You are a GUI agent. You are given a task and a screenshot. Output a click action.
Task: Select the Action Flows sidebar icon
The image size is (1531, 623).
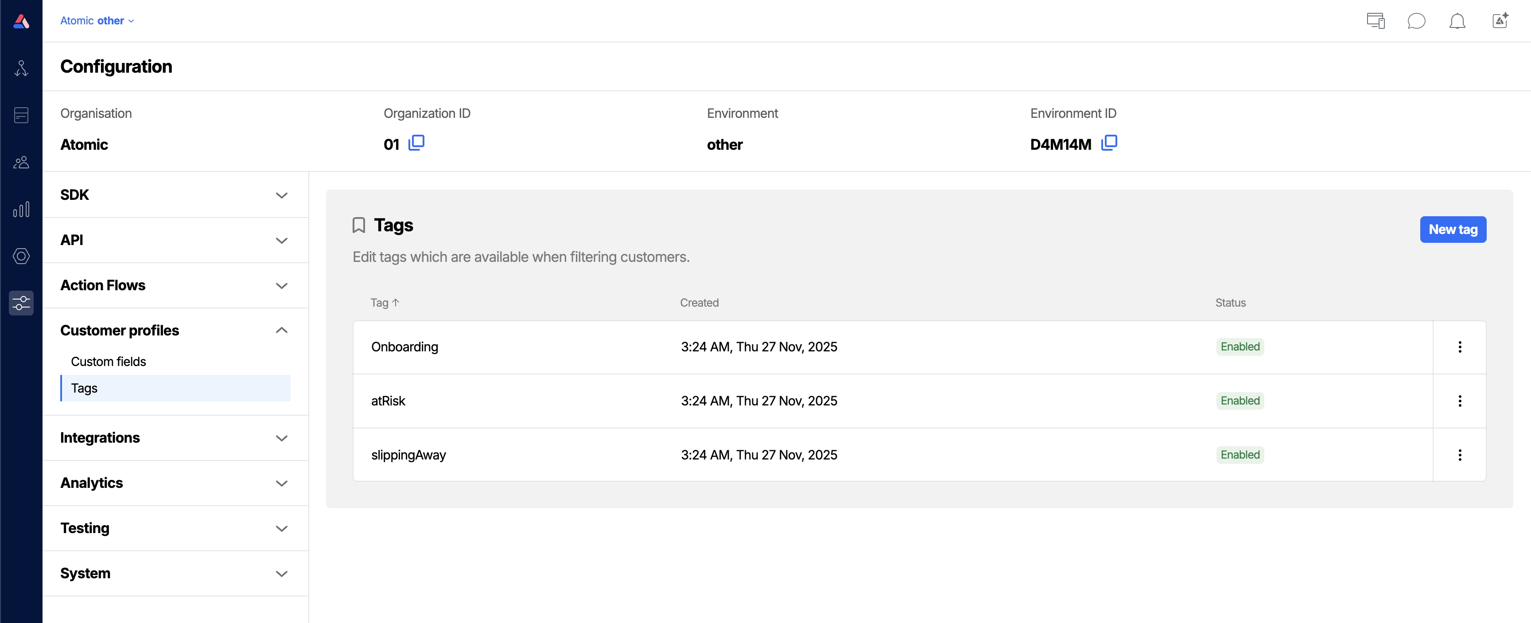pos(21,67)
